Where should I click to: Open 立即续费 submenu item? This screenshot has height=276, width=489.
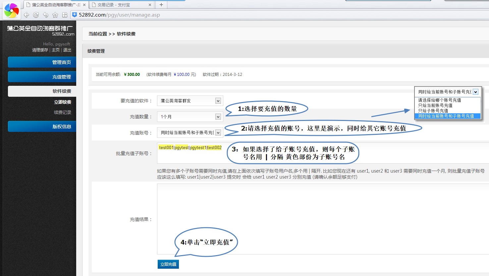point(63,102)
